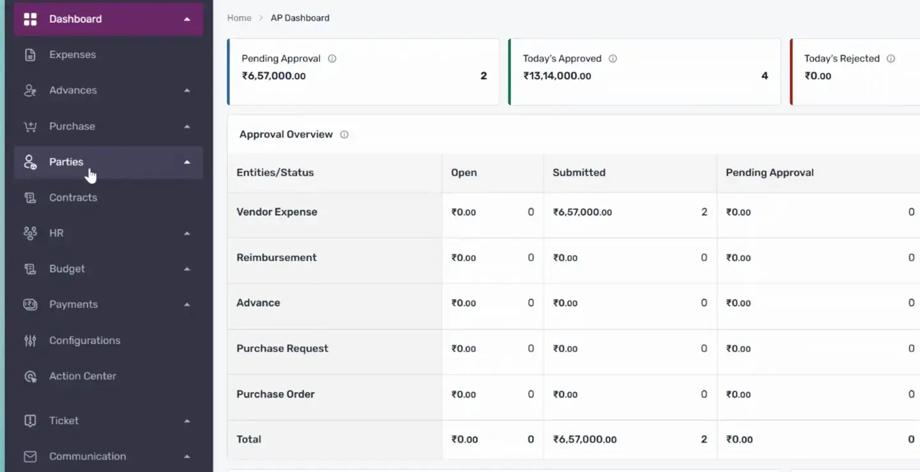920x472 pixels.
Task: Click info icon beside Approval Overview
Action: pyautogui.click(x=344, y=135)
